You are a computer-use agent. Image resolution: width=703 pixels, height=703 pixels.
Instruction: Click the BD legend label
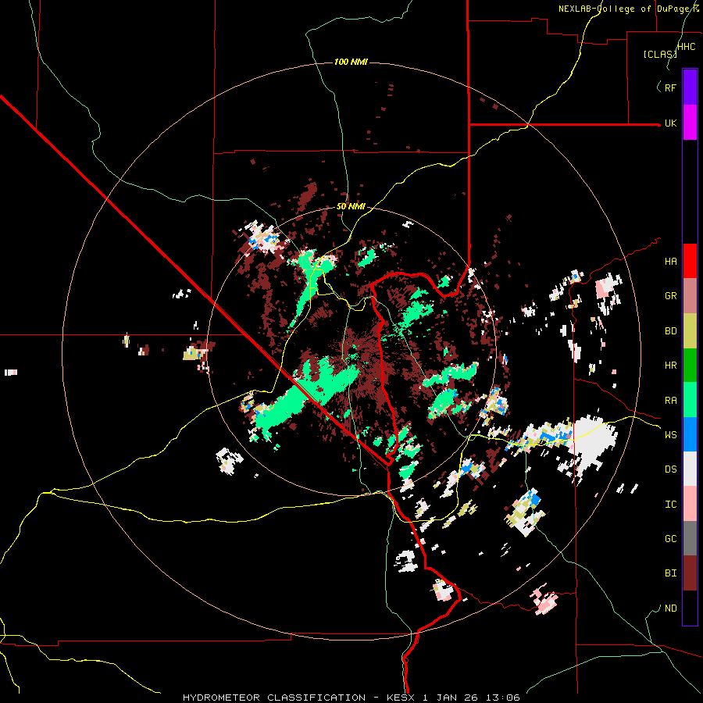670,331
